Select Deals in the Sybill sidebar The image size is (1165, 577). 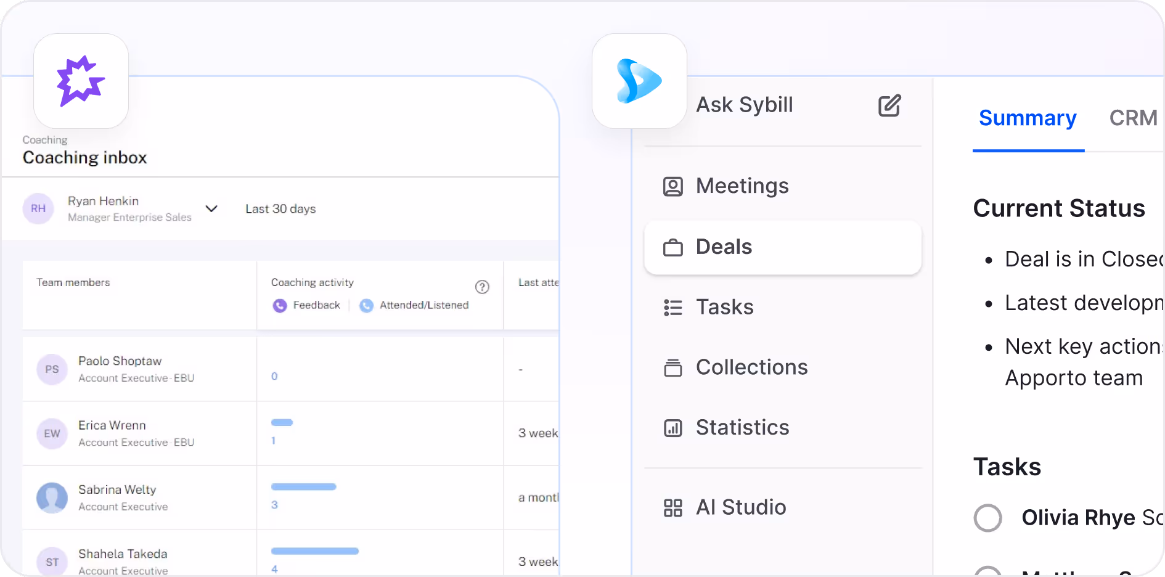tap(783, 247)
